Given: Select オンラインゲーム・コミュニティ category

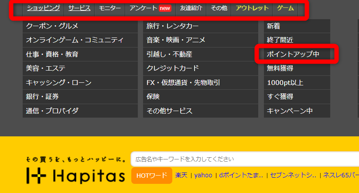Looking at the screenshot, I should (x=80, y=40).
